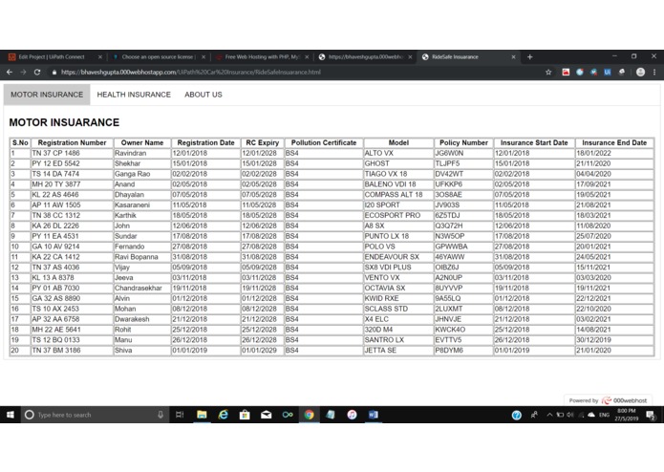Select the MOTOR INSURANCE menu item
The image size is (664, 472).
(47, 95)
